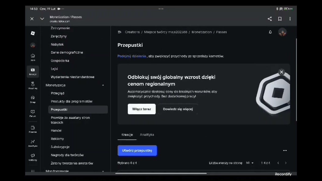Open the Analityka sidebar icon
322x181 pixels.
[33, 143]
